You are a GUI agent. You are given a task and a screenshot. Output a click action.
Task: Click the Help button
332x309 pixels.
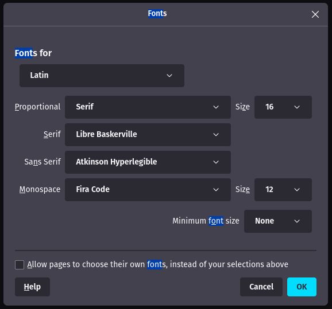pos(32,287)
